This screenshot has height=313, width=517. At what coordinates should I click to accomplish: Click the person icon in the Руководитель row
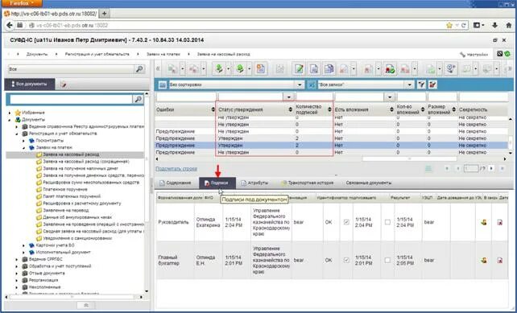484,222
